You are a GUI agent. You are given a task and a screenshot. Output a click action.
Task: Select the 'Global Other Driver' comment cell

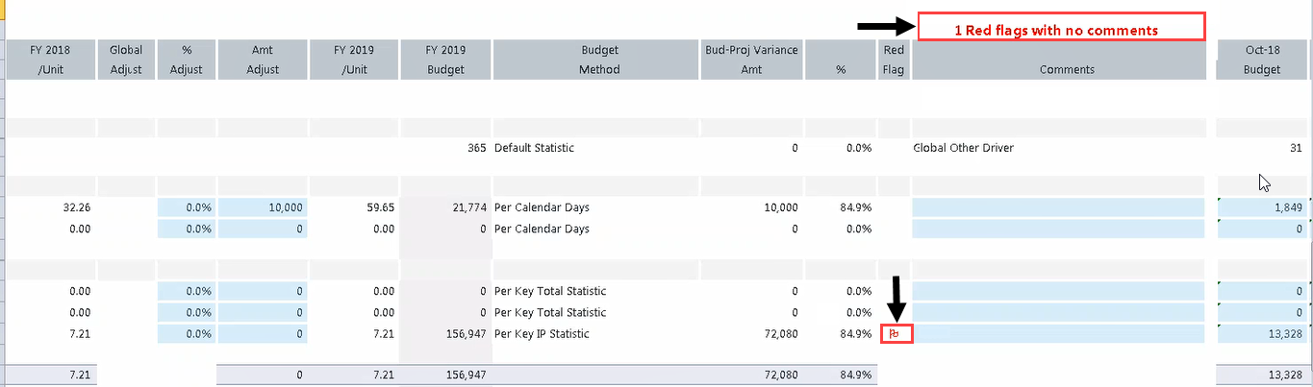(963, 148)
